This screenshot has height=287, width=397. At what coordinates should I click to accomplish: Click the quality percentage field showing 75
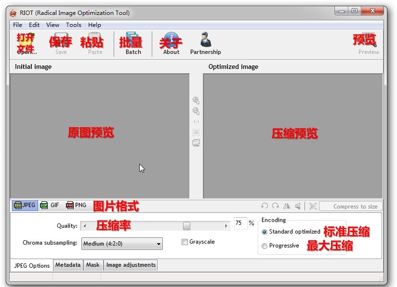240,223
